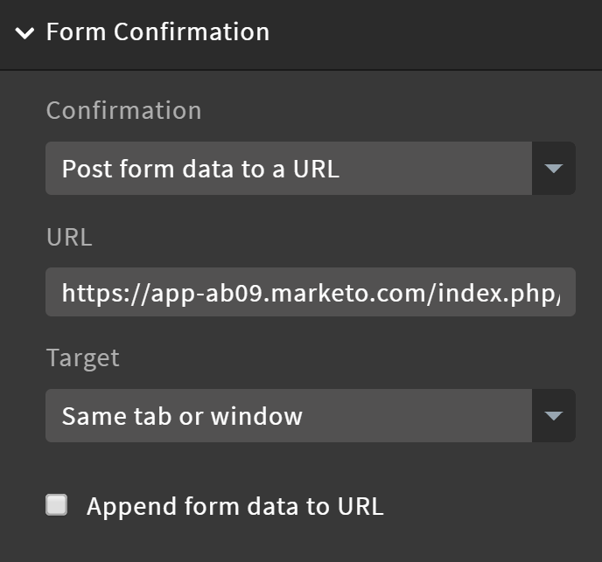The width and height of the screenshot is (602, 562).
Task: Select the 'Post form data to a URL' combo box
Action: coord(311,169)
